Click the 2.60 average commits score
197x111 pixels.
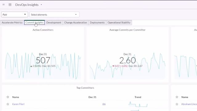point(127,60)
